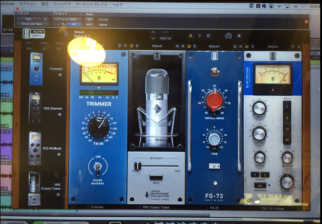Expand the left panel with arrow chevron
Screen dimensions: 322x224
16,124
